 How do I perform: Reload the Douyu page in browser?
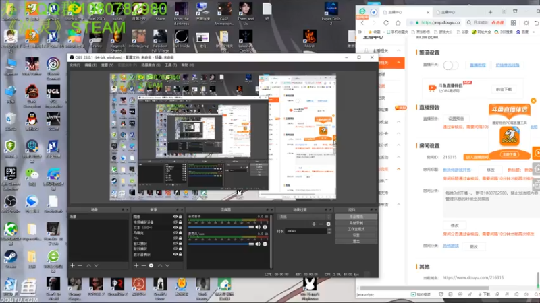386,23
